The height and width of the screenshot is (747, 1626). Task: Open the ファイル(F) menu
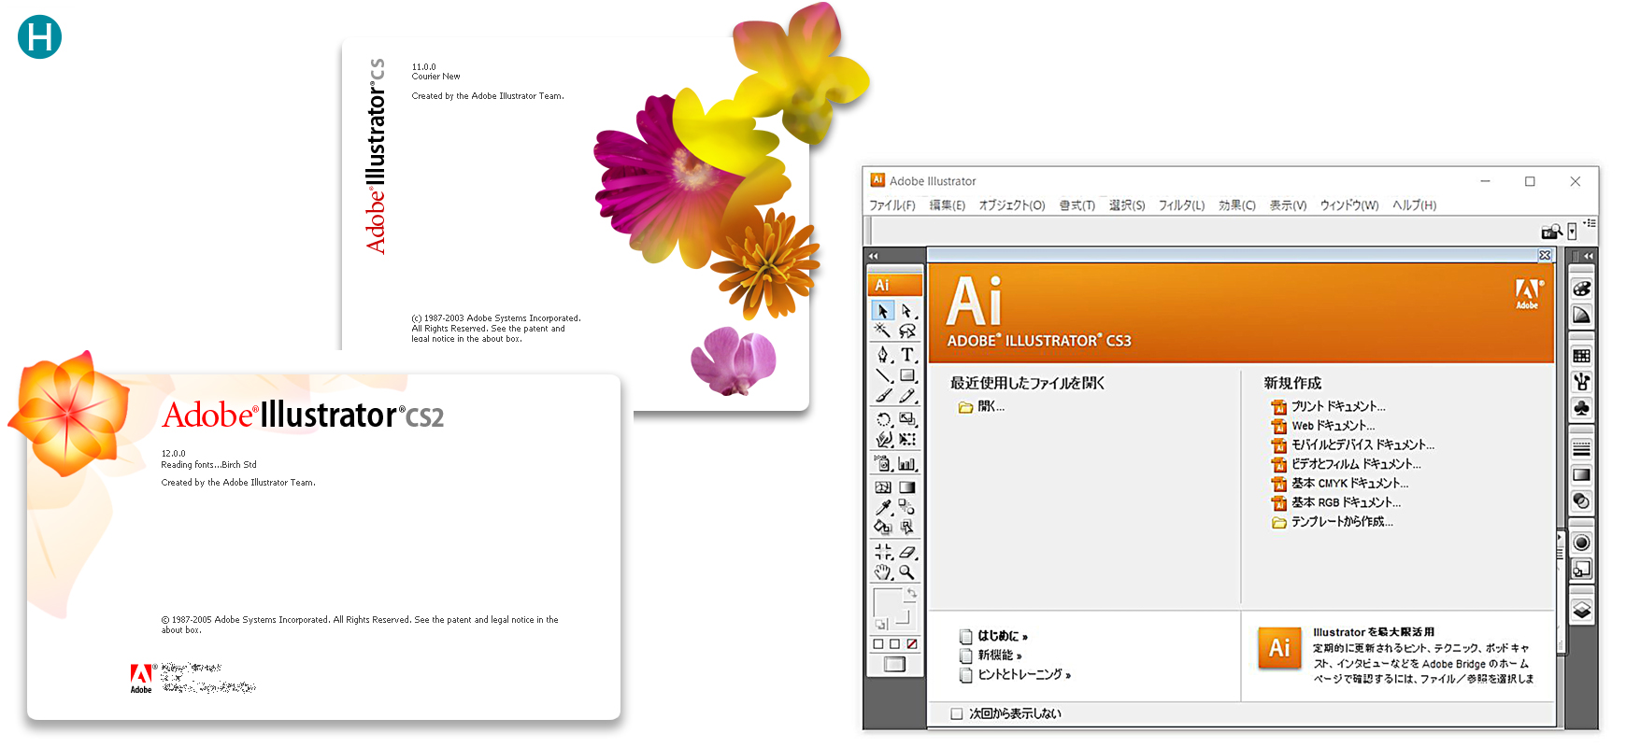(892, 205)
